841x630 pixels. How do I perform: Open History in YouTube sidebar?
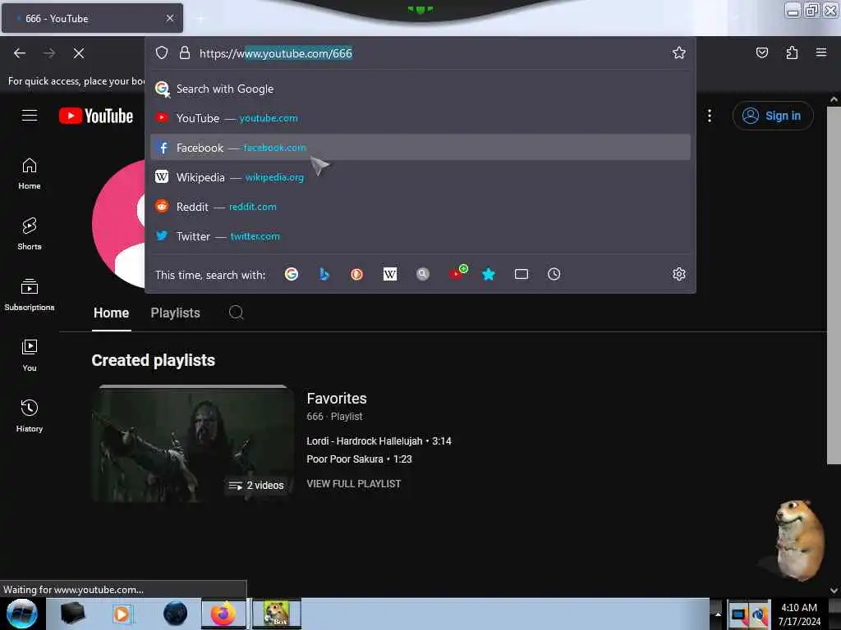(x=30, y=416)
